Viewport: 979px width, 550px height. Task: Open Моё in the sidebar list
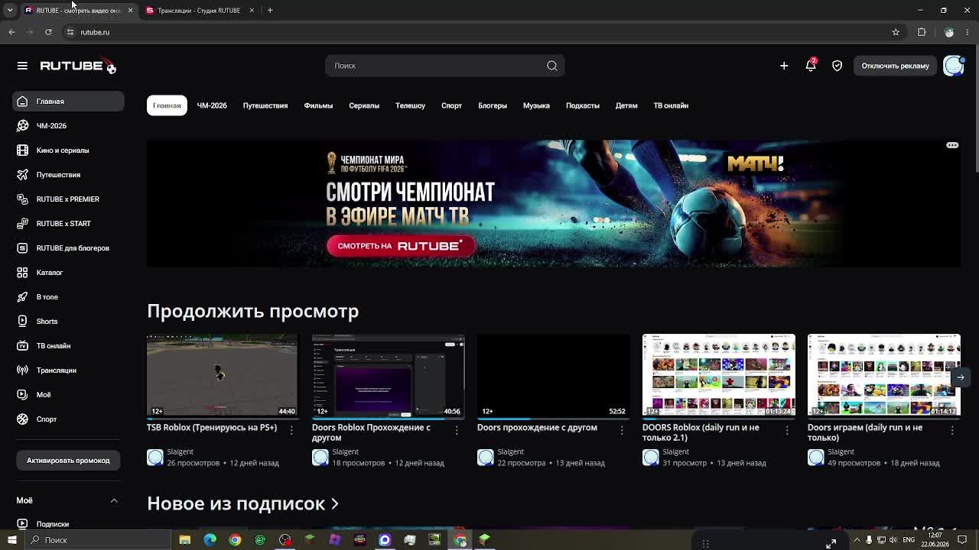click(x=68, y=395)
